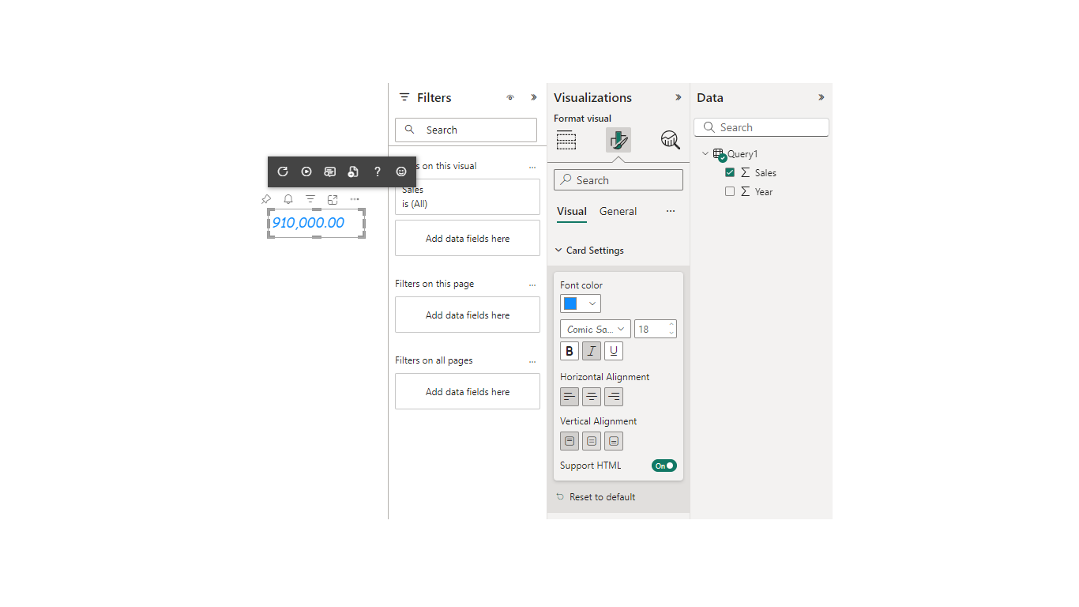
Task: Uncheck the Sales field checkbox
Action: (730, 172)
